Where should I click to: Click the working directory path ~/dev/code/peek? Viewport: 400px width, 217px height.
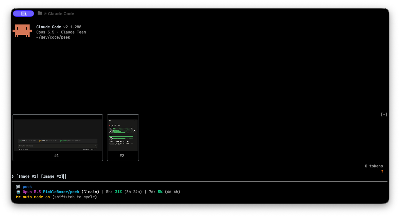pyautogui.click(x=53, y=37)
